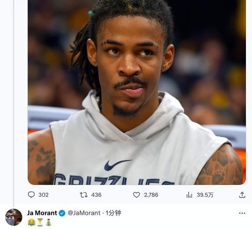Open the three-dot more menu on Ja Morant's reply
Image resolution: width=252 pixels, height=229 pixels.
point(242,213)
